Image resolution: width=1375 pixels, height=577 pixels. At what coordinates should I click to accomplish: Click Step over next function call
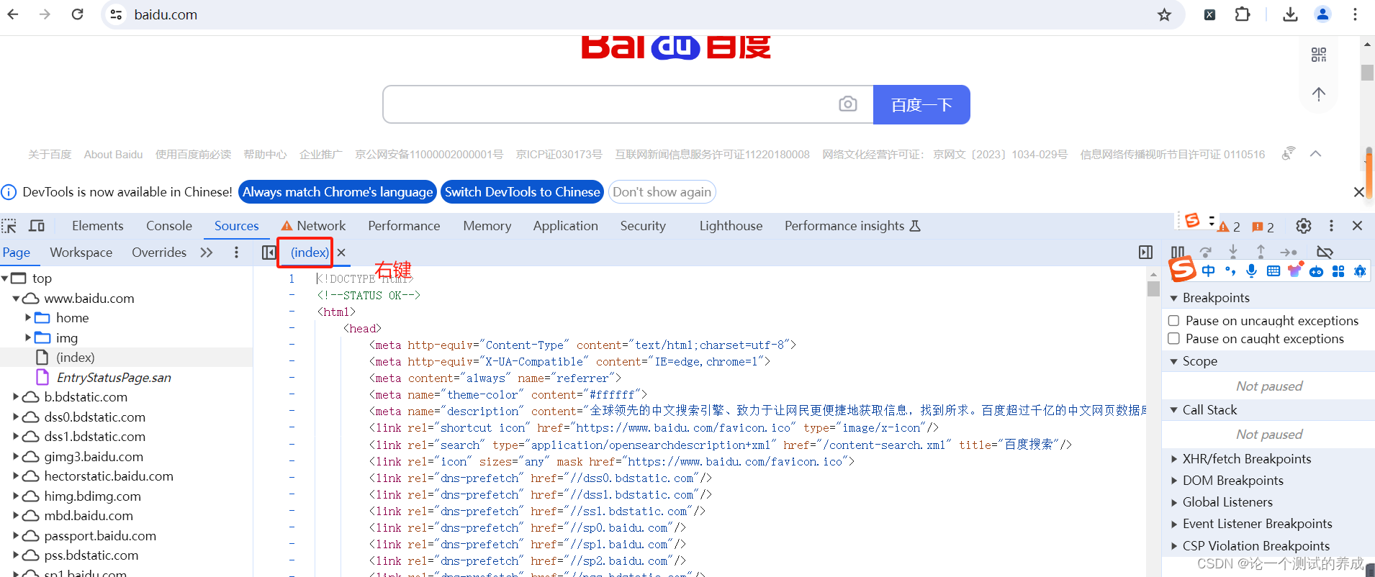coord(1206,252)
